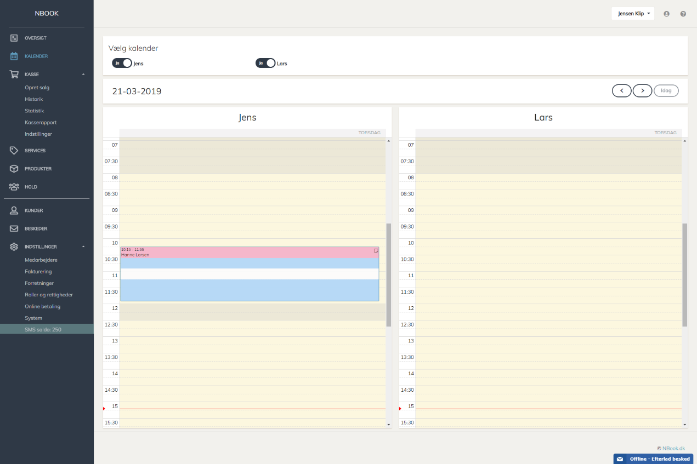Collapse the Kasse submenu
The width and height of the screenshot is (697, 464).
[x=83, y=74]
